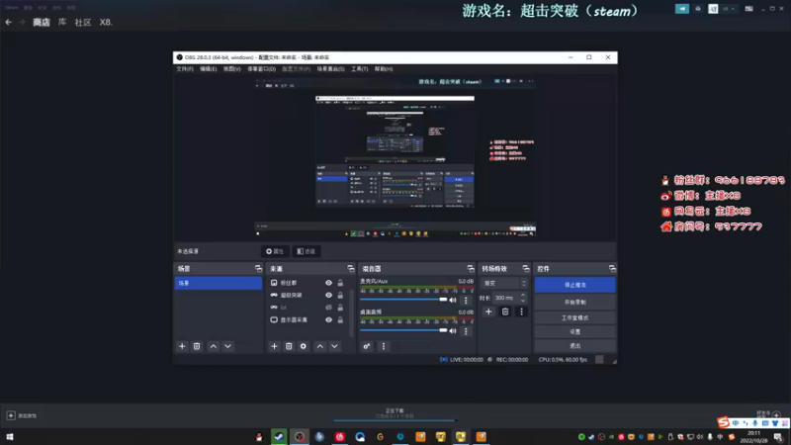Add a scene transition with plus icon
Image resolution: width=791 pixels, height=445 pixels.
tap(488, 311)
